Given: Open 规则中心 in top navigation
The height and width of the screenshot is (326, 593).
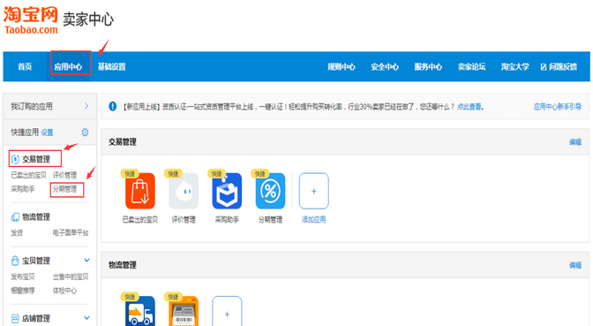Looking at the screenshot, I should pyautogui.click(x=342, y=67).
